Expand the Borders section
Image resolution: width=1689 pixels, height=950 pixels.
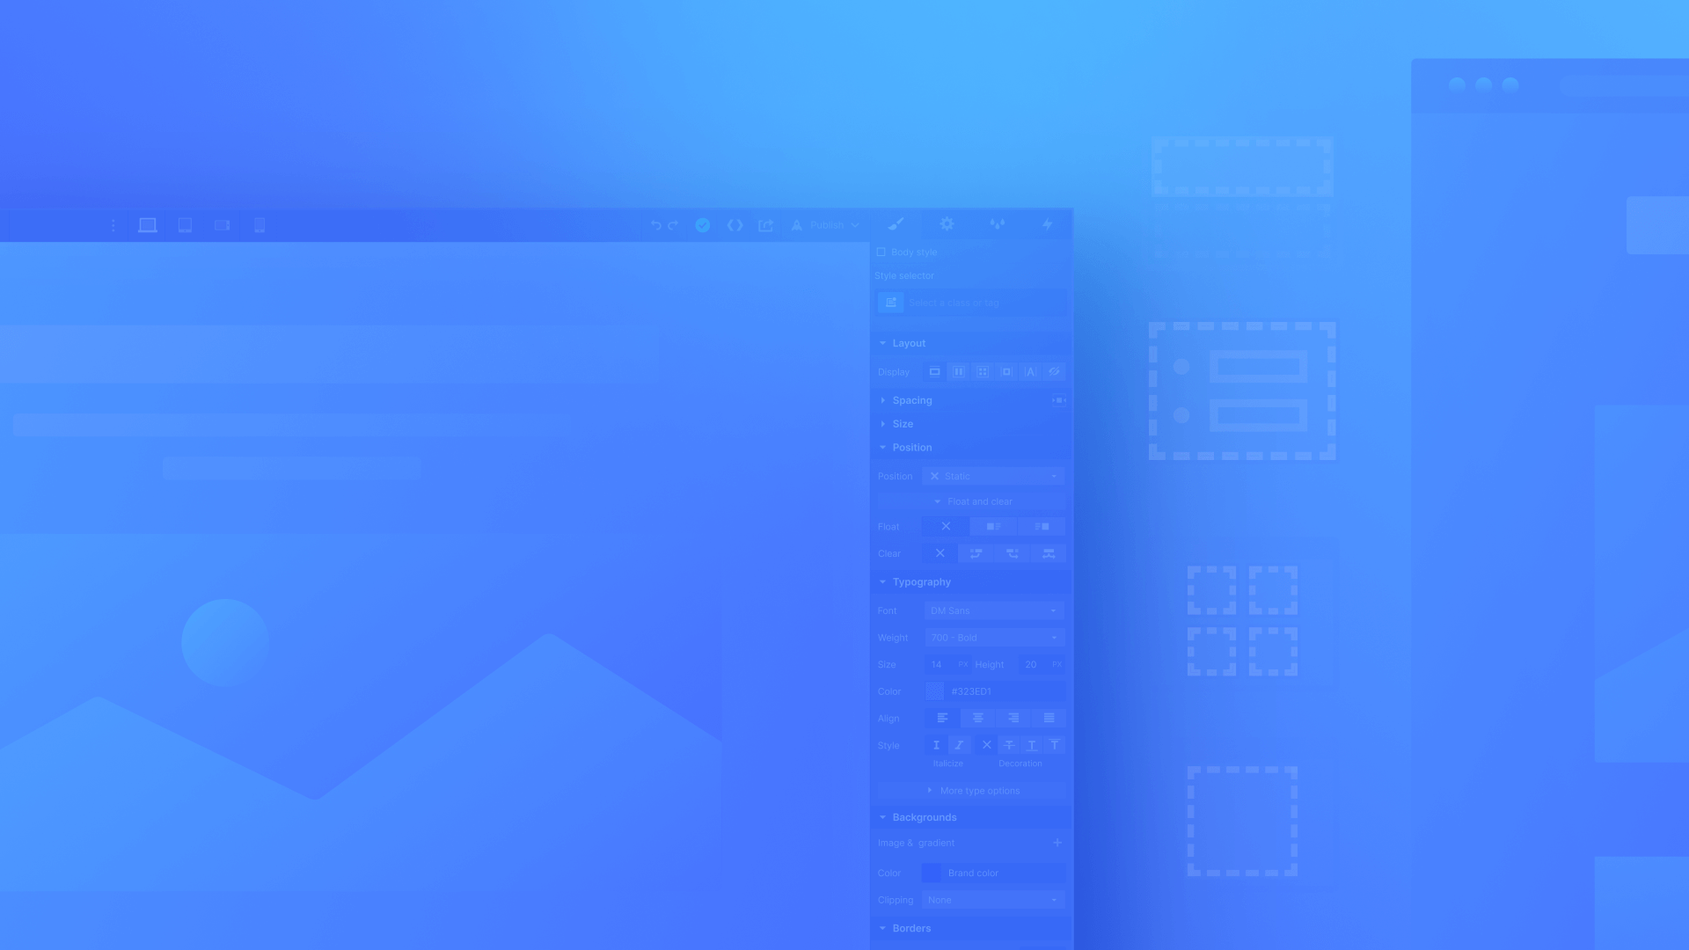[911, 928]
